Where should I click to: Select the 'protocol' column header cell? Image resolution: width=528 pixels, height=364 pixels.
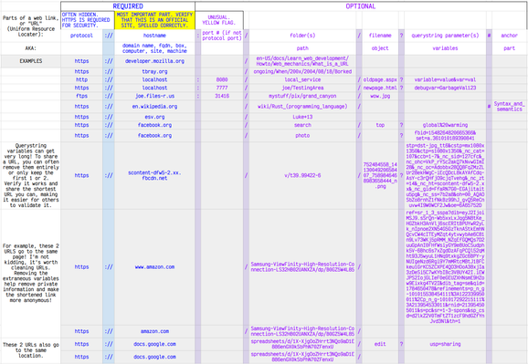coord(81,36)
